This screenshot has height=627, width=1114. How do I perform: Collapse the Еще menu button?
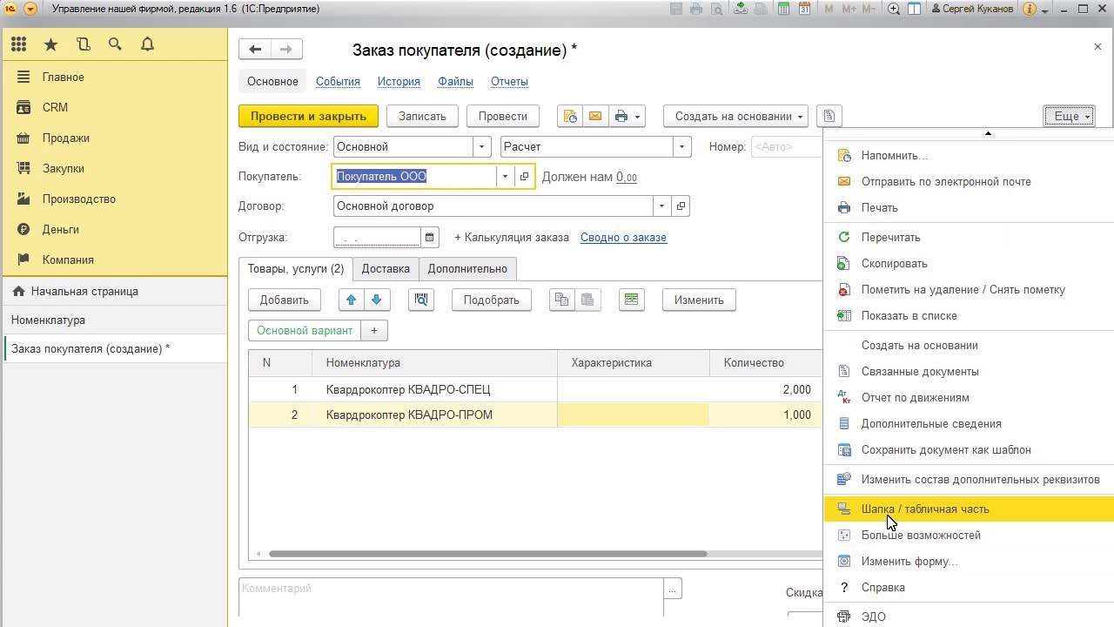click(x=1069, y=116)
